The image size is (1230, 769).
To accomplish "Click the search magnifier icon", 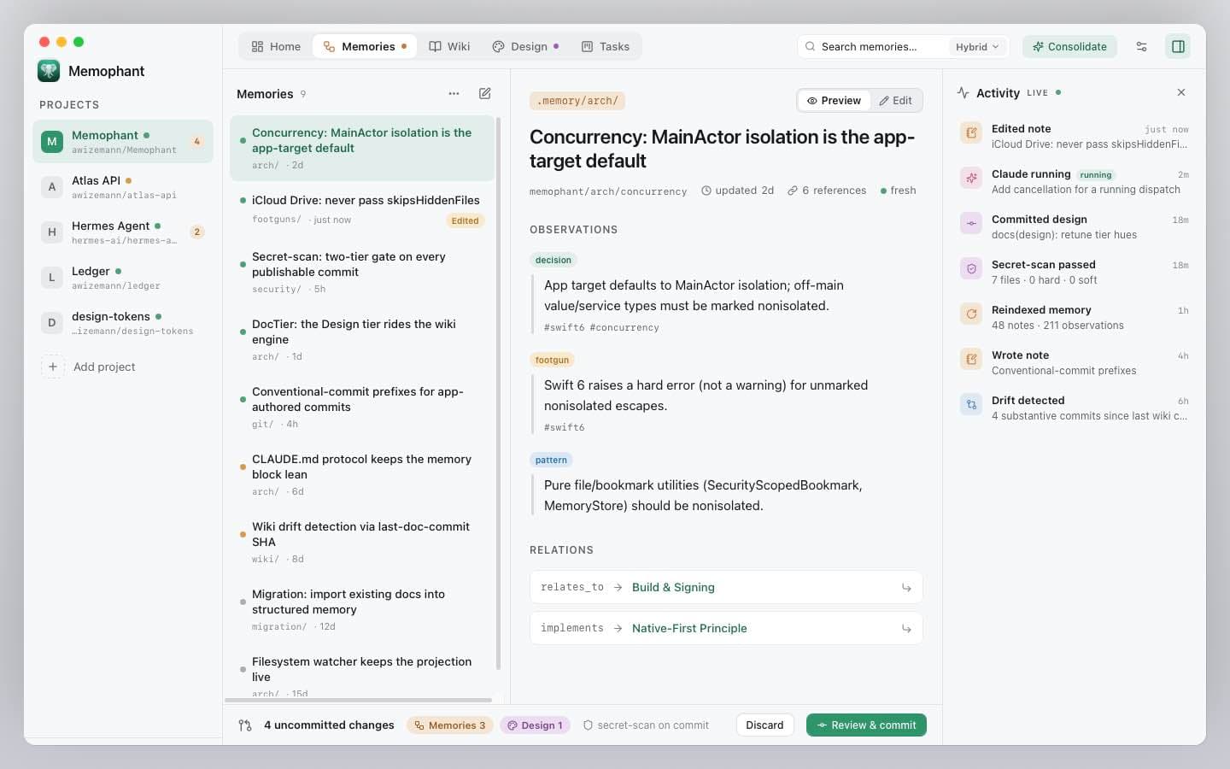I will click(x=810, y=46).
